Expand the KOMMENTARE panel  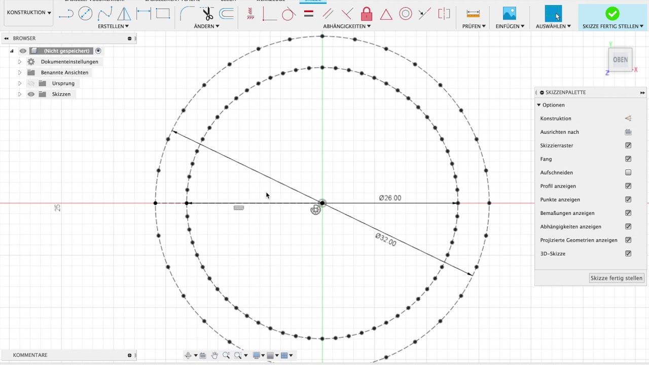(129, 355)
